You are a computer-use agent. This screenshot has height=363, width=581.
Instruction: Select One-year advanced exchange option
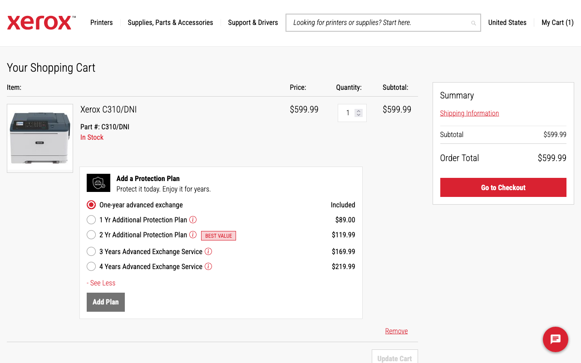click(91, 205)
